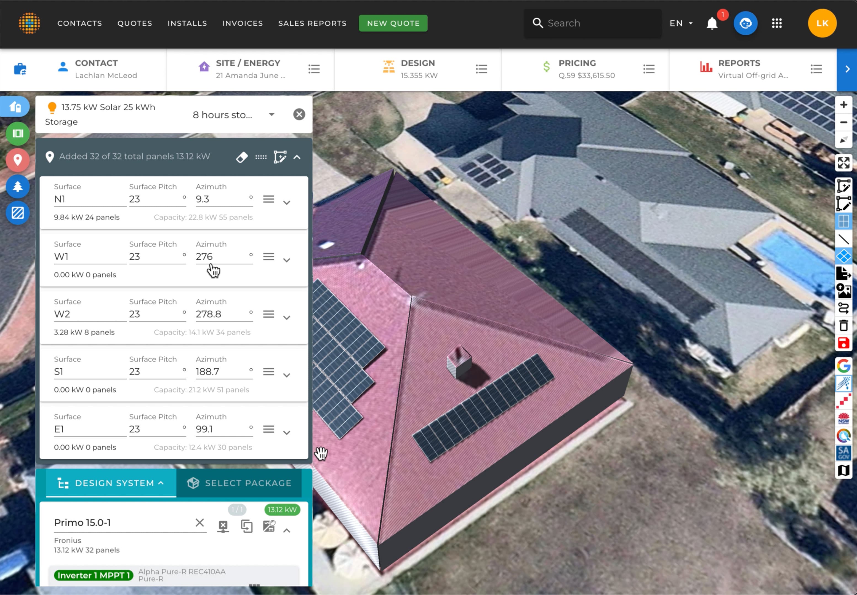This screenshot has width=857, height=595.
Task: Click the map layers diamond icon
Action: tap(844, 256)
